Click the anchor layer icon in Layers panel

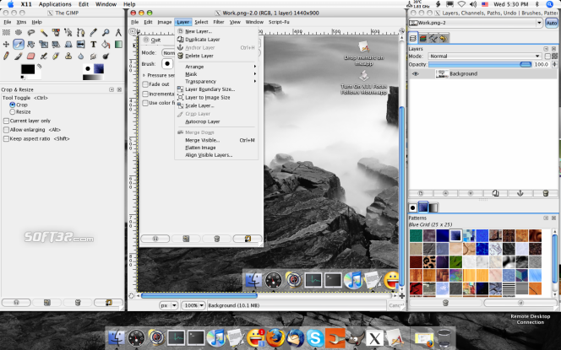(x=521, y=193)
